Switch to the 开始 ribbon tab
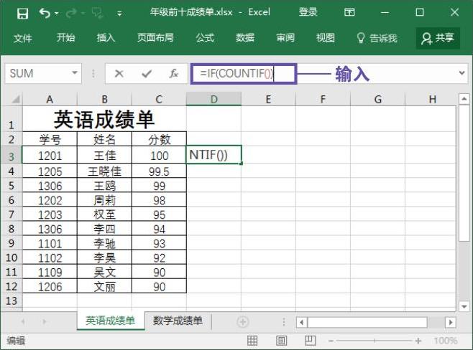473x350 pixels. point(65,37)
